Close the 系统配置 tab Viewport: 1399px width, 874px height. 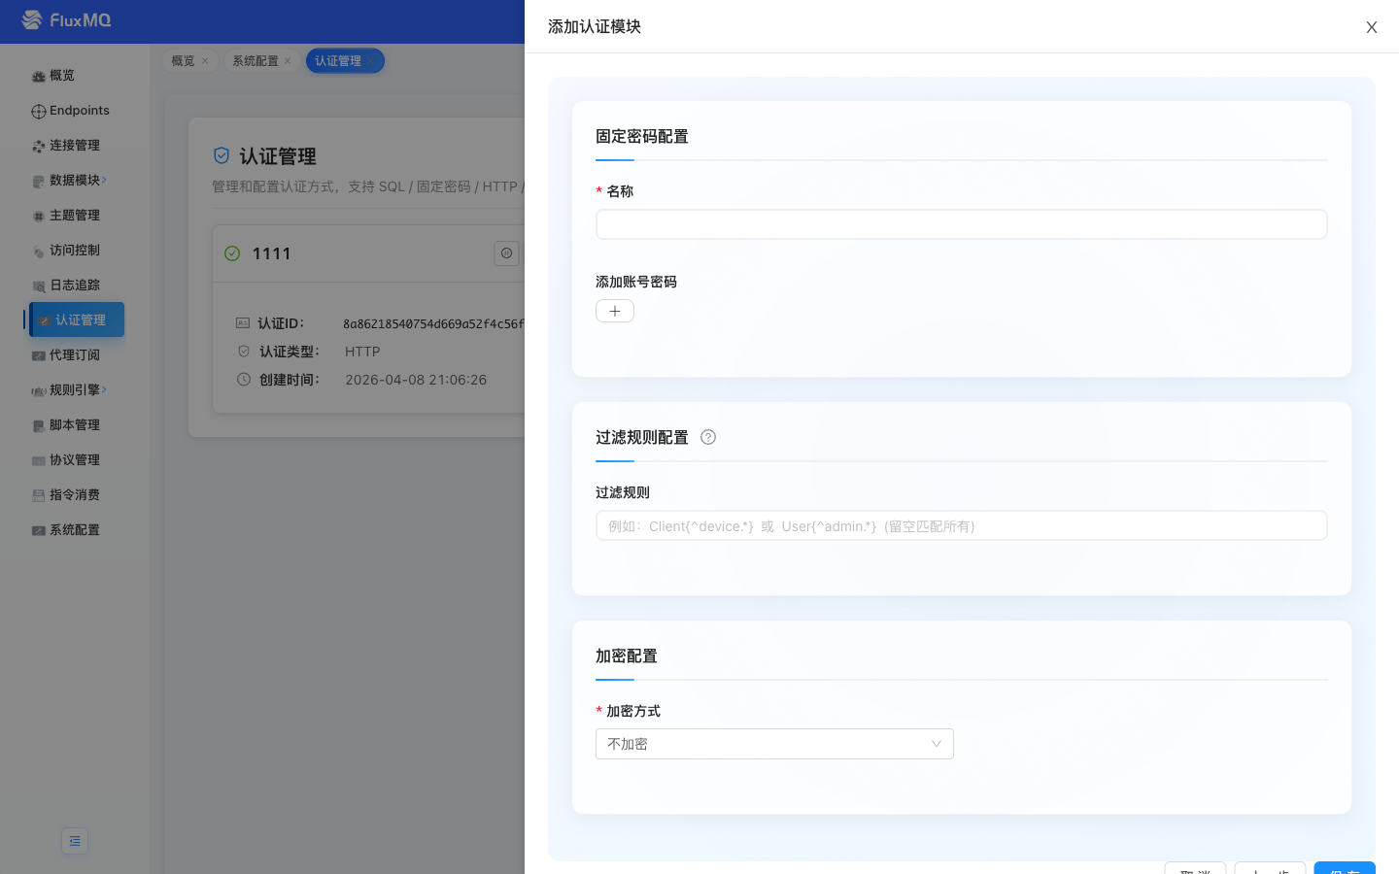tap(288, 61)
